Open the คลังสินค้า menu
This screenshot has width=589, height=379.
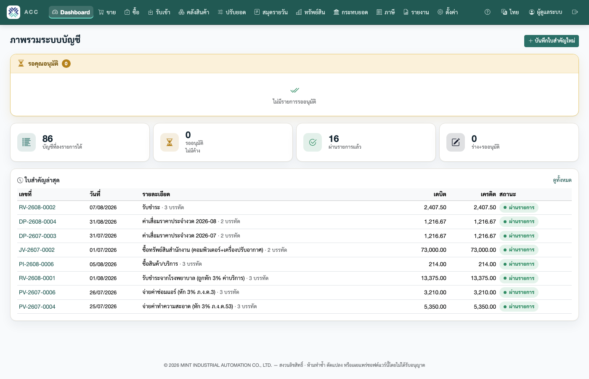click(x=194, y=12)
